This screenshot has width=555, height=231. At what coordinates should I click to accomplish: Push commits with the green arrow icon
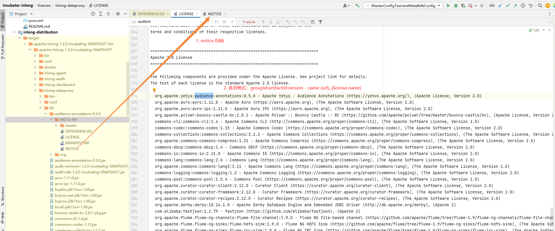coord(515,6)
